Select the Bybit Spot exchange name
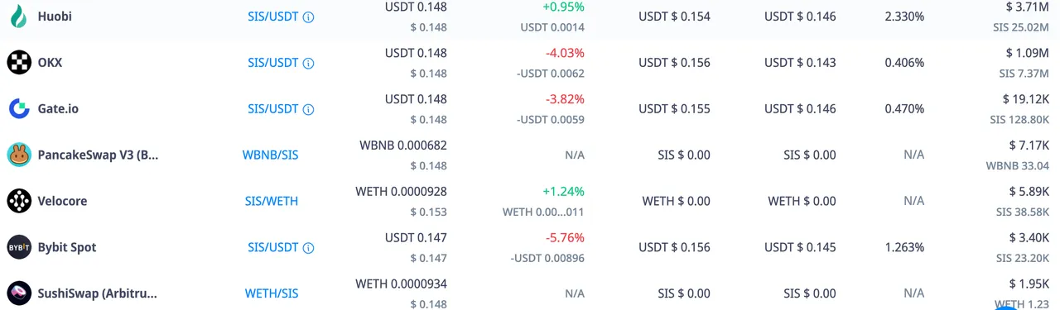The image size is (1060, 310). 67,247
